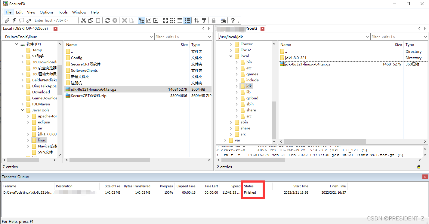Image resolution: width=429 pixels, height=224 pixels.
Task: Click the Reconnect icon in toolbar
Action: [x=22, y=20]
